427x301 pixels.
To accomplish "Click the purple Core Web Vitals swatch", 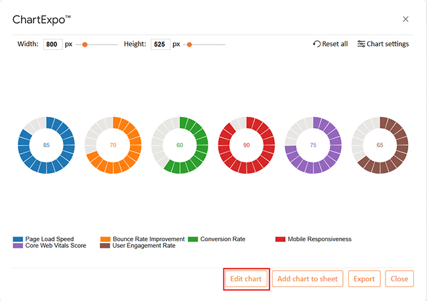I will [18, 246].
